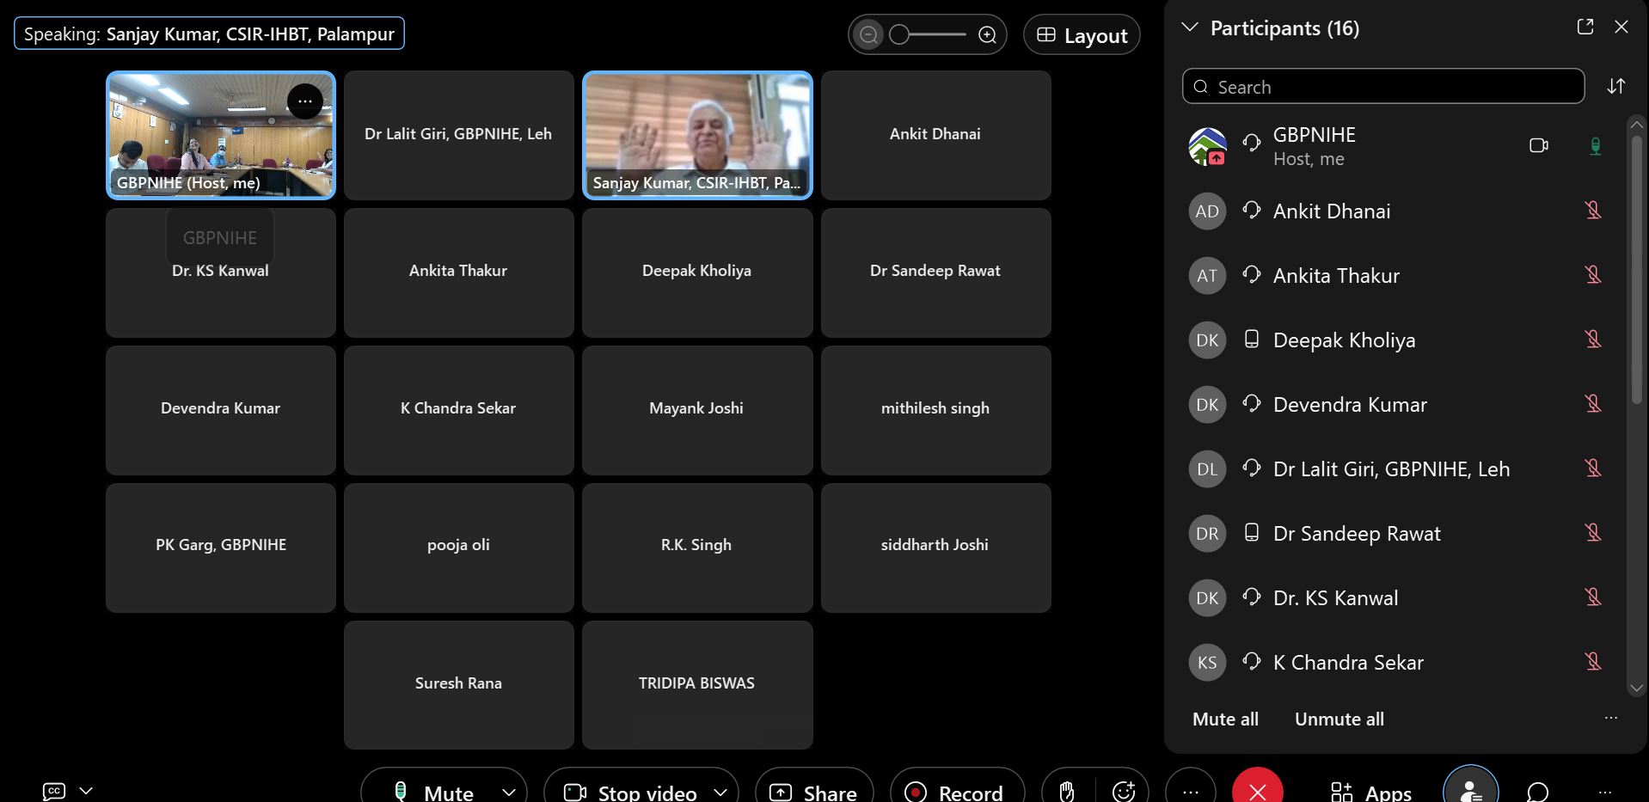The width and height of the screenshot is (1649, 802).
Task: Open the closed captions icon
Action: tap(54, 791)
